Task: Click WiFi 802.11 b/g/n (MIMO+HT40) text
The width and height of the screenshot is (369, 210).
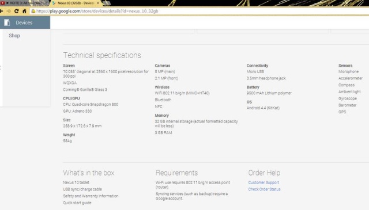Action: [182, 93]
